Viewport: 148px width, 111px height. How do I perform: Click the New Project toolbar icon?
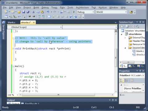pyautogui.click(x=6, y=12)
